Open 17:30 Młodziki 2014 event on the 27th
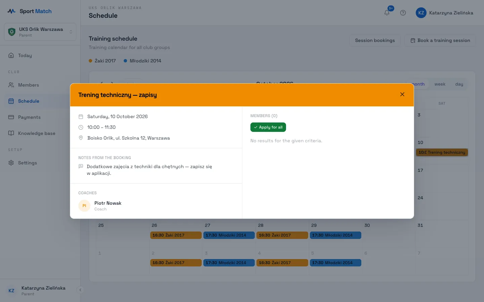 click(229, 235)
